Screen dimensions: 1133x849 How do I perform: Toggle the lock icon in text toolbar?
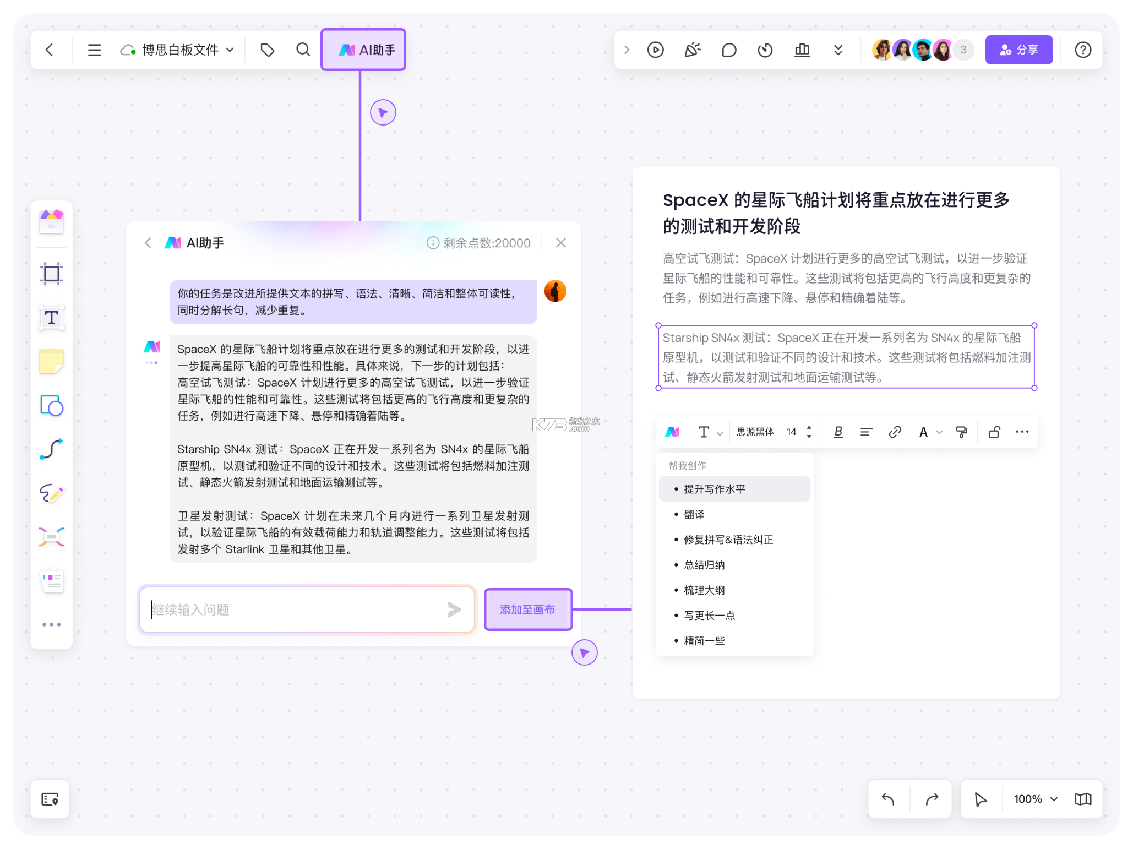[x=994, y=432]
